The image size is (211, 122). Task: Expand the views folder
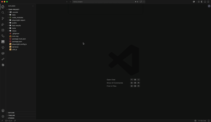[21, 31]
